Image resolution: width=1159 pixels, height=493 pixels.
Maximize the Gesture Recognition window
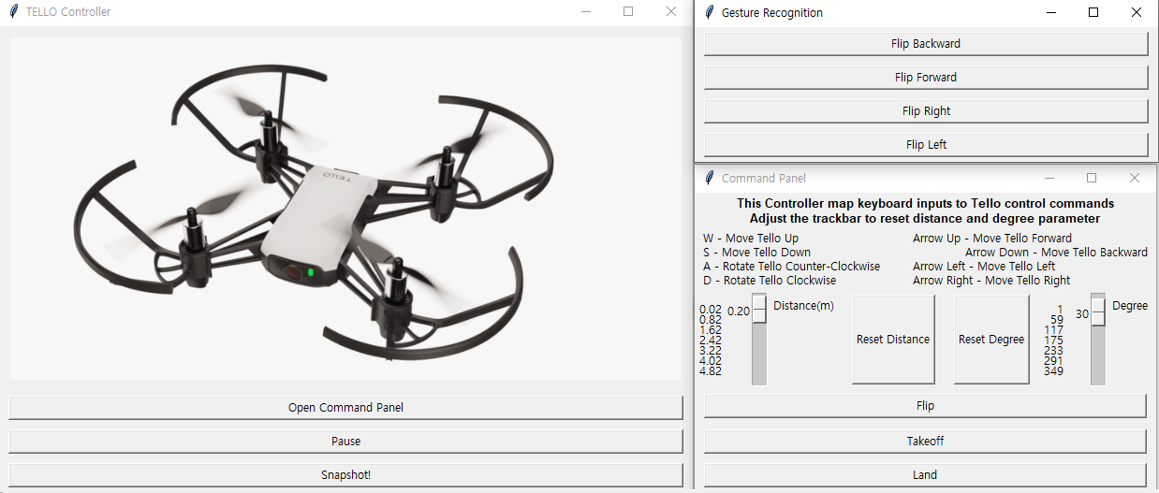point(1093,12)
